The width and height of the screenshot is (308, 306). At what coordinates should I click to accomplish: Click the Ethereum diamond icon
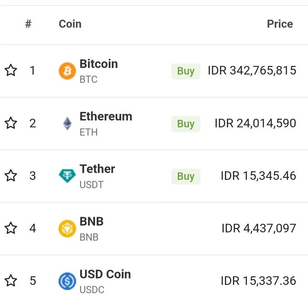(67, 123)
